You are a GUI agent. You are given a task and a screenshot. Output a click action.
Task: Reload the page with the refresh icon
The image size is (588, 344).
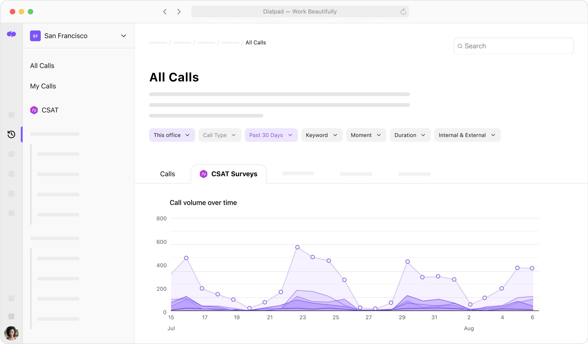tap(403, 12)
